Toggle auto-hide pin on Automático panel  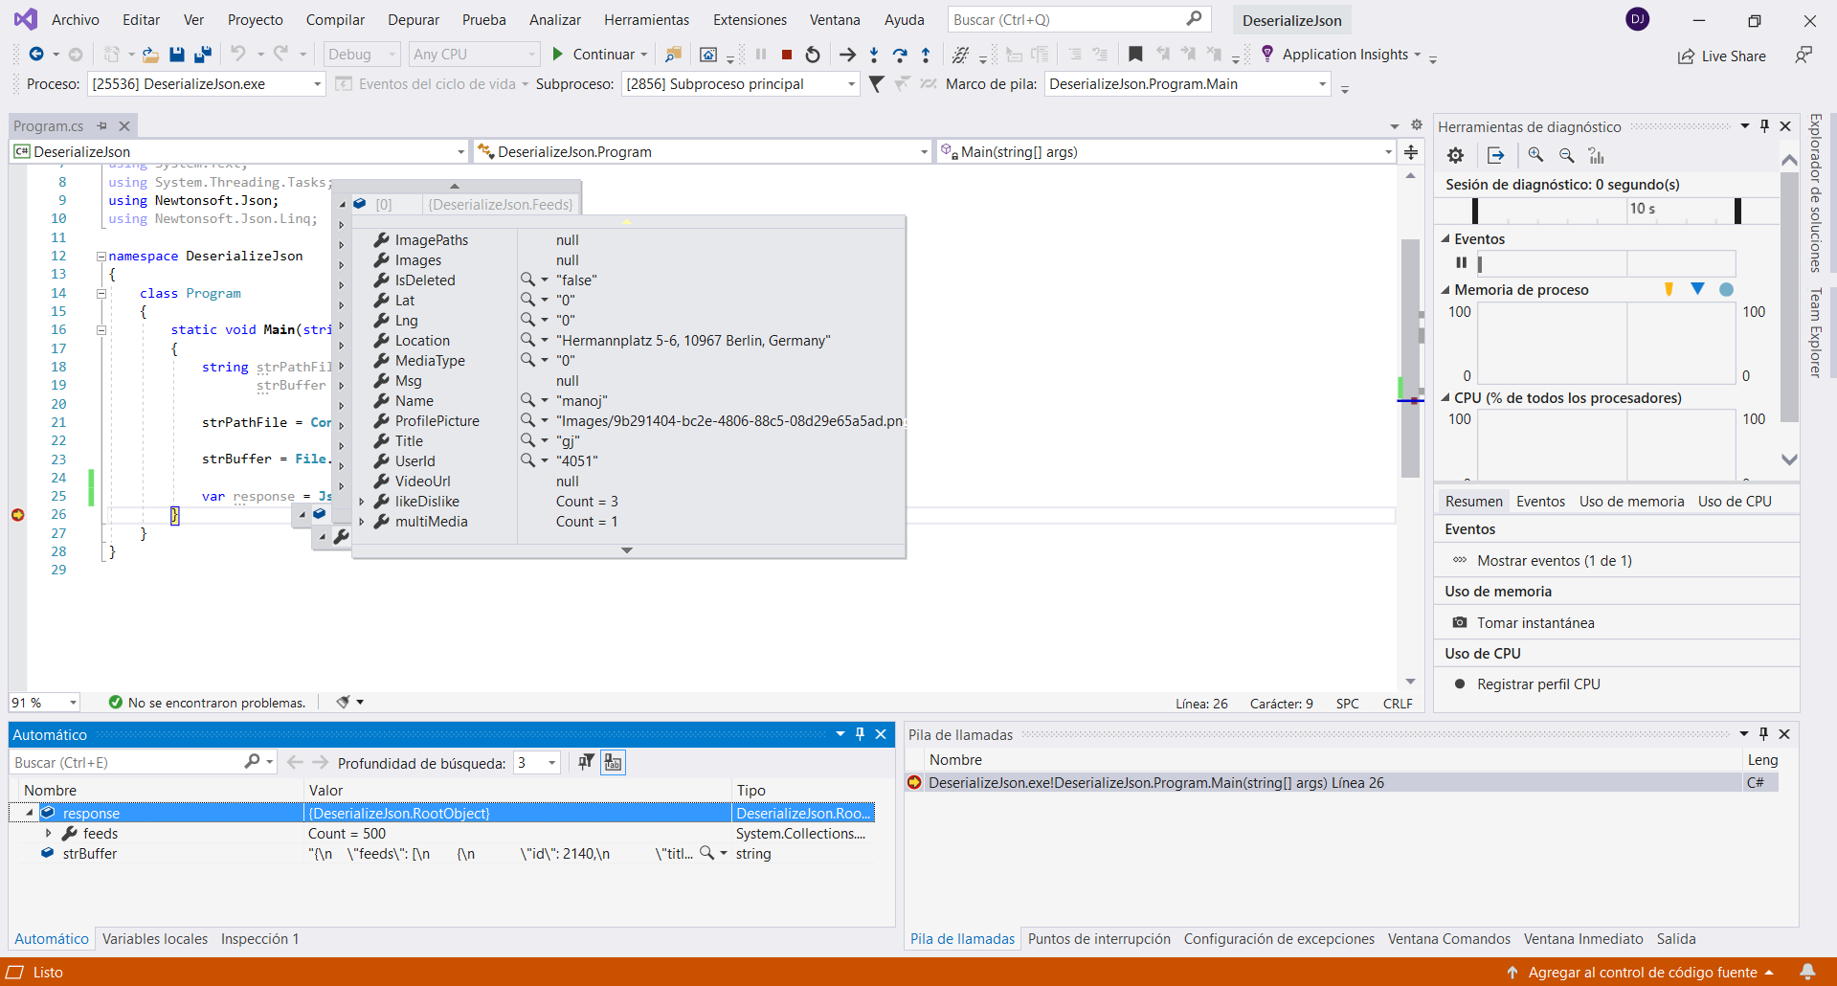860,734
